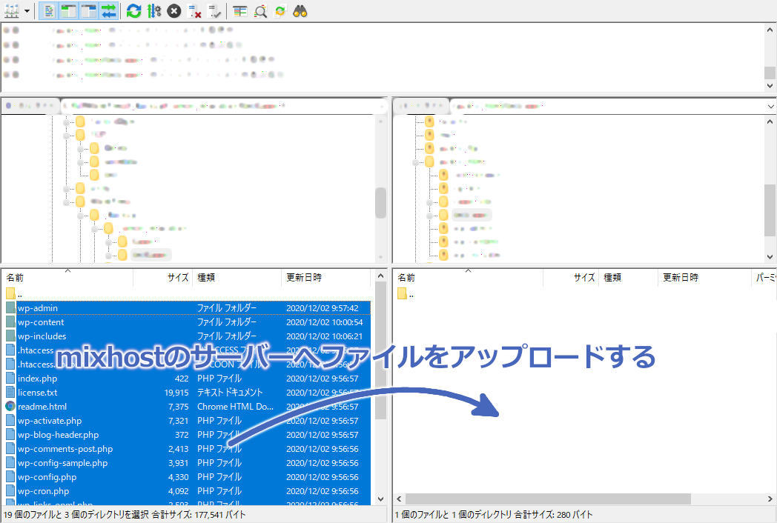The height and width of the screenshot is (523, 777).
Task: Toggle the local directory tree display
Action: [68, 11]
